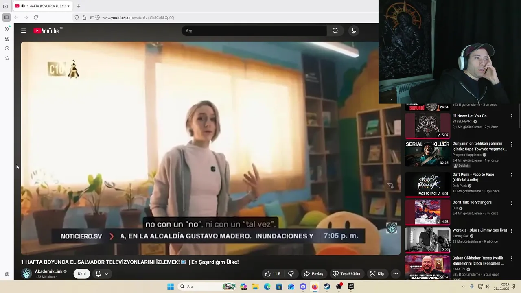Share the video via Paylaş
Image resolution: width=521 pixels, height=293 pixels.
point(313,274)
